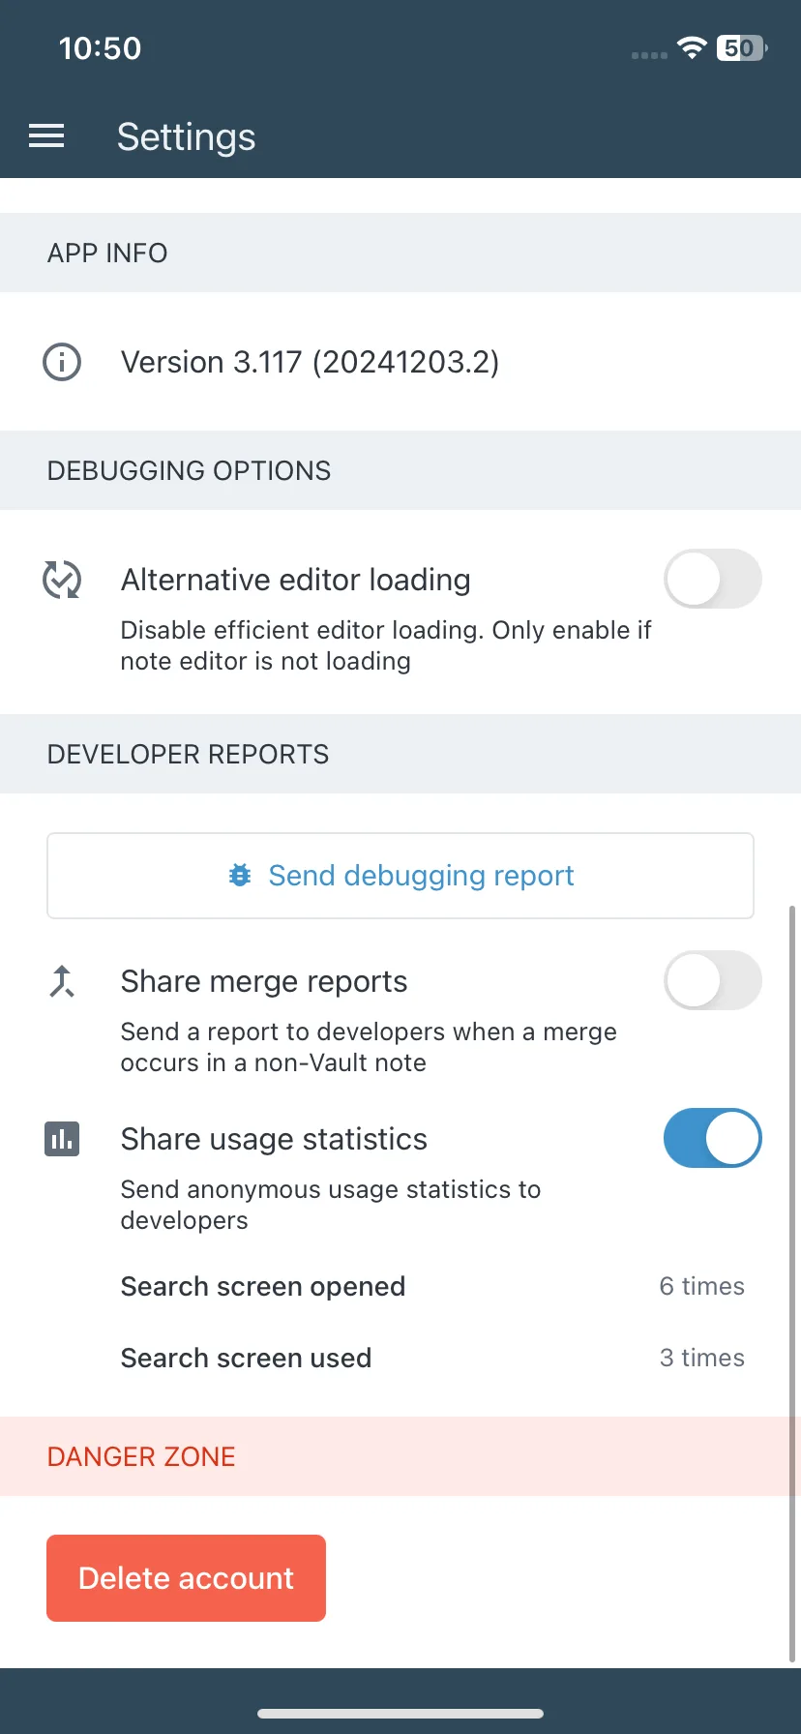Tap the home indicator bar at bottom
The image size is (801, 1734).
pos(400,1714)
